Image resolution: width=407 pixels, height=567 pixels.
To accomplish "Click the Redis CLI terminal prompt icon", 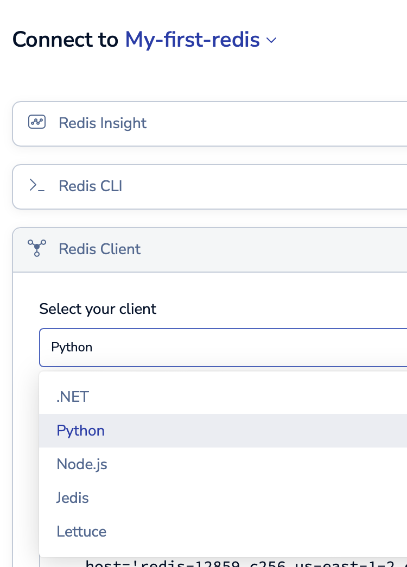I will 37,186.
